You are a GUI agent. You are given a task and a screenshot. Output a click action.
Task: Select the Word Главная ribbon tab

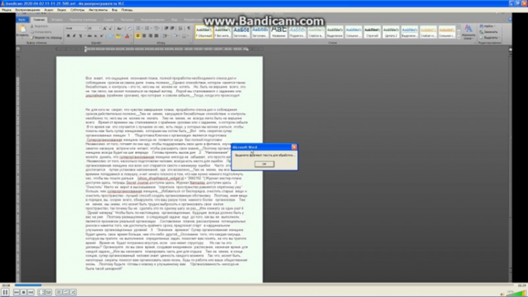click(x=39, y=20)
